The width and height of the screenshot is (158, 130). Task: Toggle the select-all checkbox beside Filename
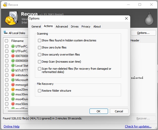(7, 41)
